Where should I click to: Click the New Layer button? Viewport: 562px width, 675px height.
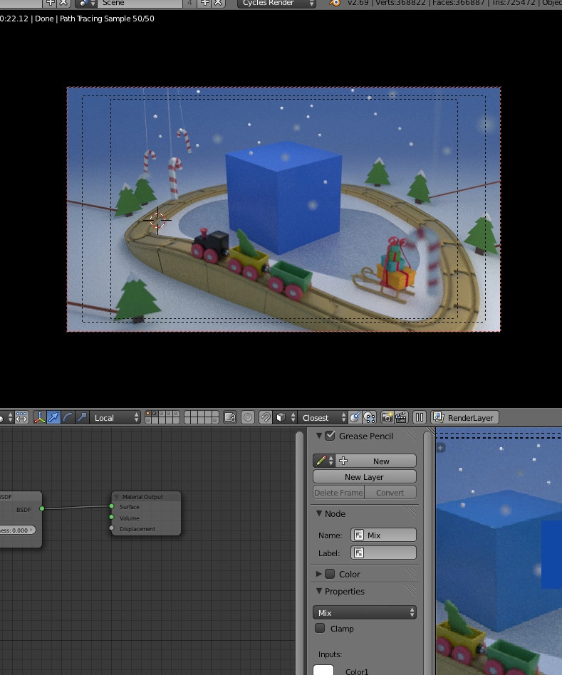point(364,477)
